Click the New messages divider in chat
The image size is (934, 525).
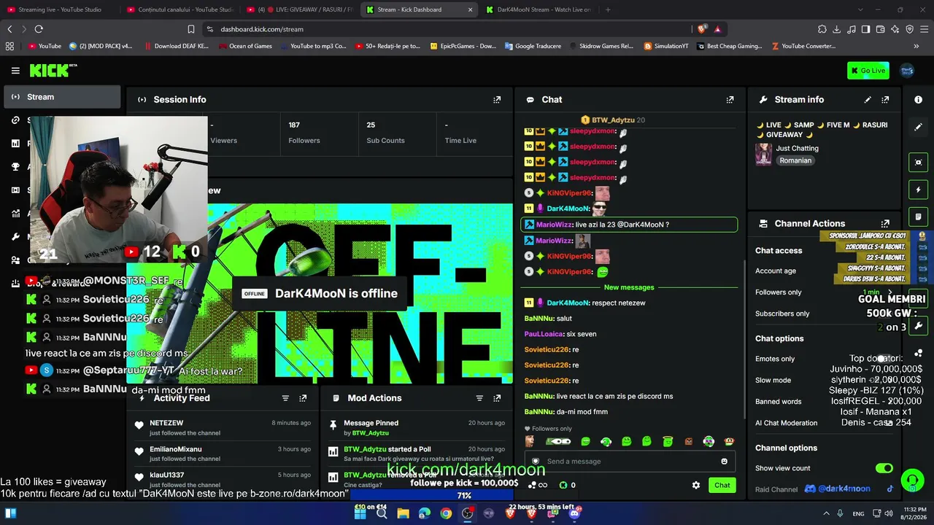tap(629, 287)
